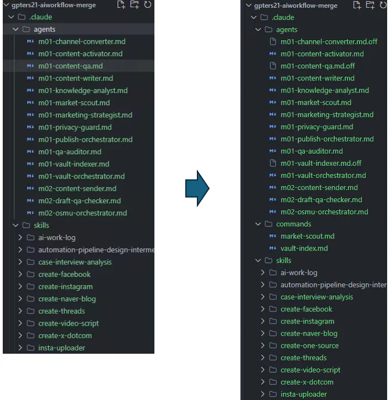This screenshot has width=391, height=400.
Task: Click markdown icon of m01-content-qa.md in left panel
Action: click(30, 66)
